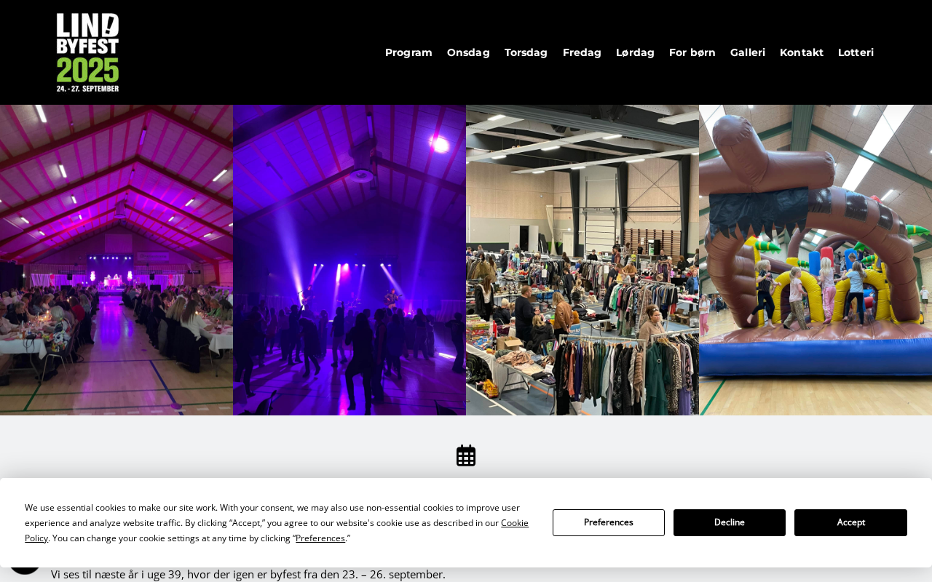This screenshot has height=582, width=932.
Task: Open the Lotteri page
Action: click(856, 52)
